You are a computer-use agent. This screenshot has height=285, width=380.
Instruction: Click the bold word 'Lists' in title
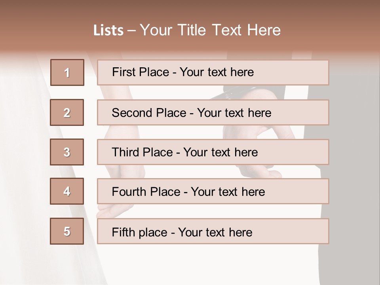[108, 30]
